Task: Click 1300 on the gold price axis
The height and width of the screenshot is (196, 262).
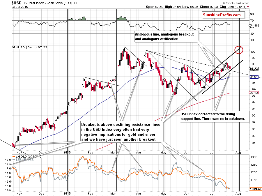Action: click(x=254, y=157)
